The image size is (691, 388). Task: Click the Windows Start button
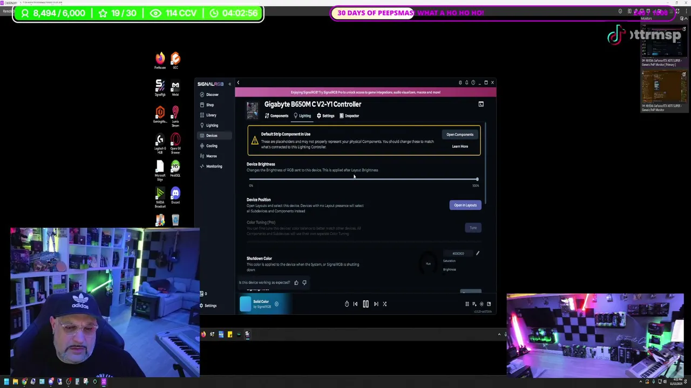click(6, 382)
